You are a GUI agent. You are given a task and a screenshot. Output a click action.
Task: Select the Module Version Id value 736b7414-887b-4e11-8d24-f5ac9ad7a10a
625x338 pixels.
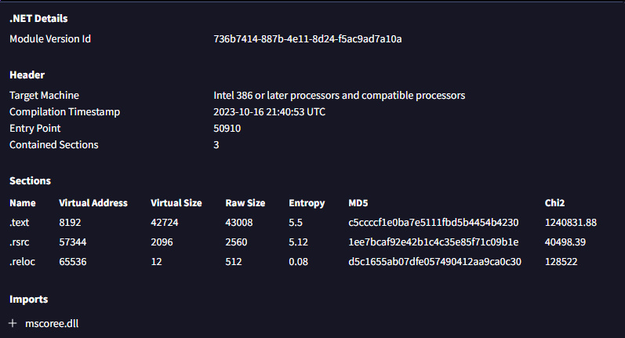(x=307, y=38)
